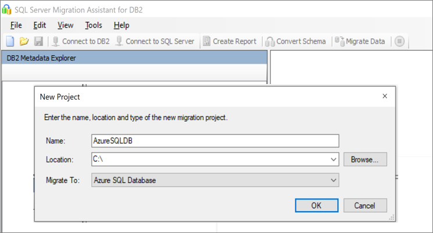
Task: Open the View menu
Action: coord(65,25)
